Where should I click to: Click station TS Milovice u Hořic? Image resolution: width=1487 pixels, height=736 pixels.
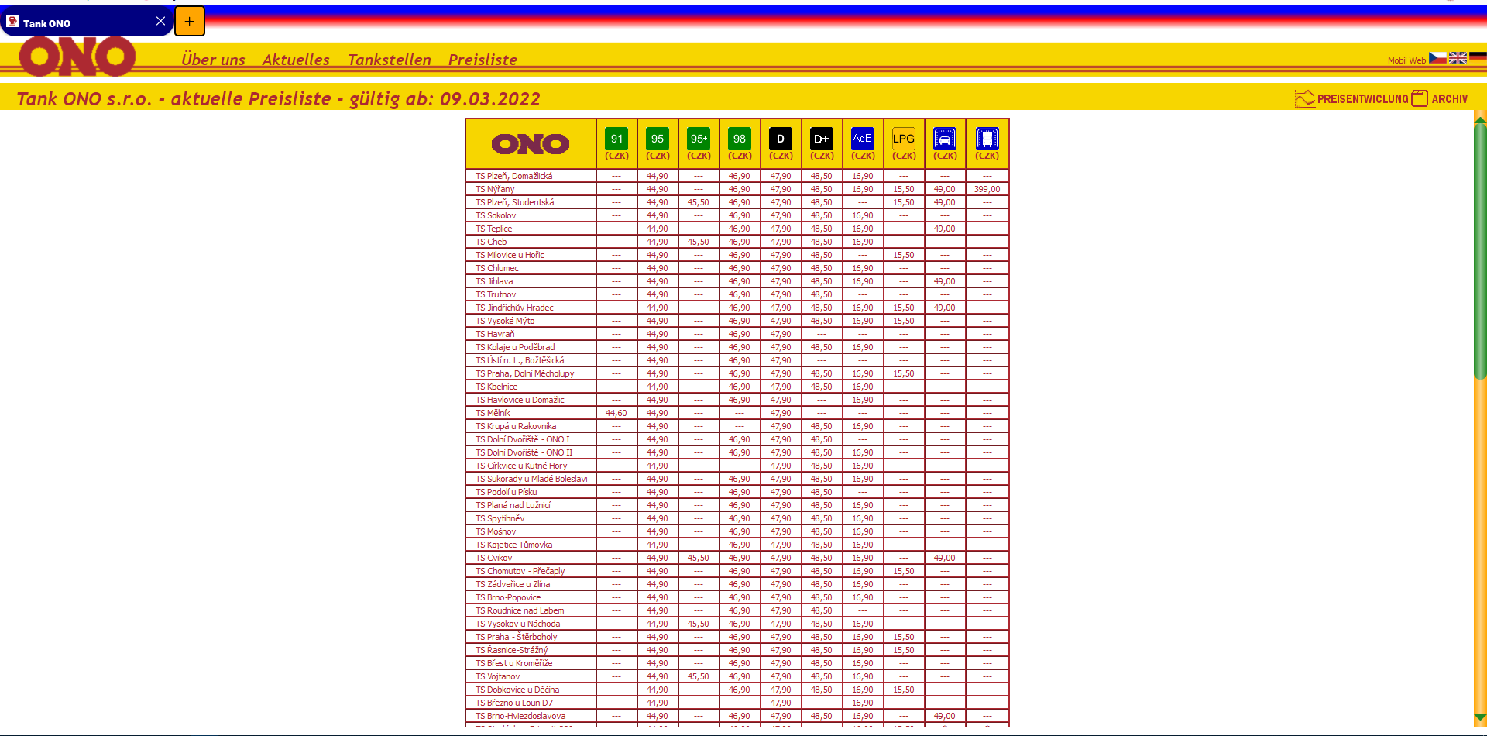pyautogui.click(x=510, y=255)
